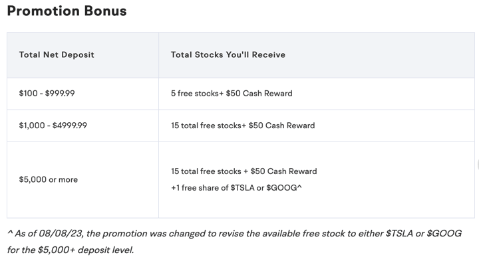Click the footnote starting As of 08/08/23
The image size is (479, 263).
coord(234,242)
